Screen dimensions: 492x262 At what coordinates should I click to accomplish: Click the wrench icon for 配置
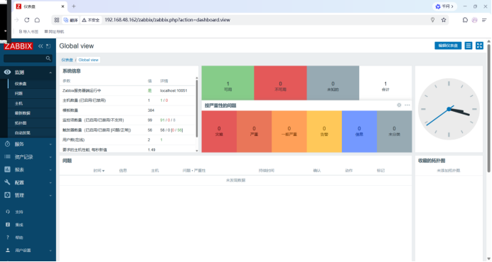tap(8, 182)
